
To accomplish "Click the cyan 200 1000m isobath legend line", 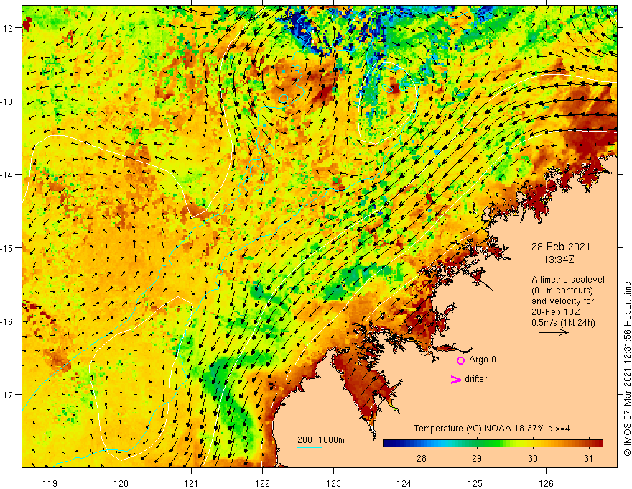I will (309, 447).
